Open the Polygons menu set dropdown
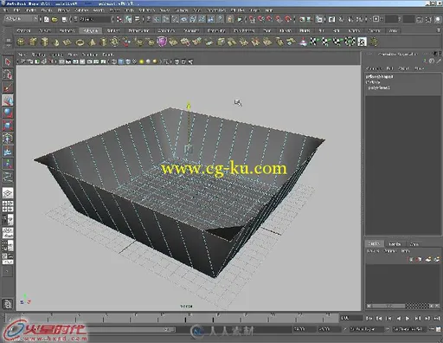Image resolution: width=443 pixels, height=343 pixels. click(22, 19)
